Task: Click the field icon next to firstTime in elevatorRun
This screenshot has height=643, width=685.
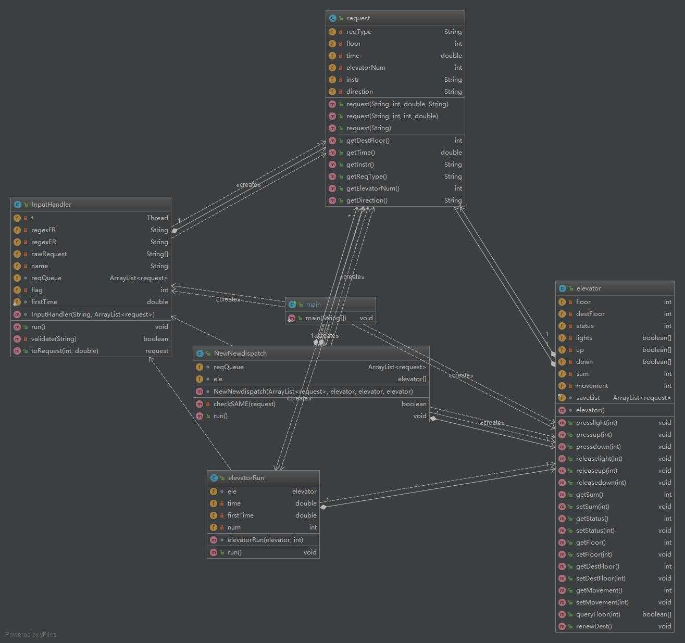Action: (214, 515)
